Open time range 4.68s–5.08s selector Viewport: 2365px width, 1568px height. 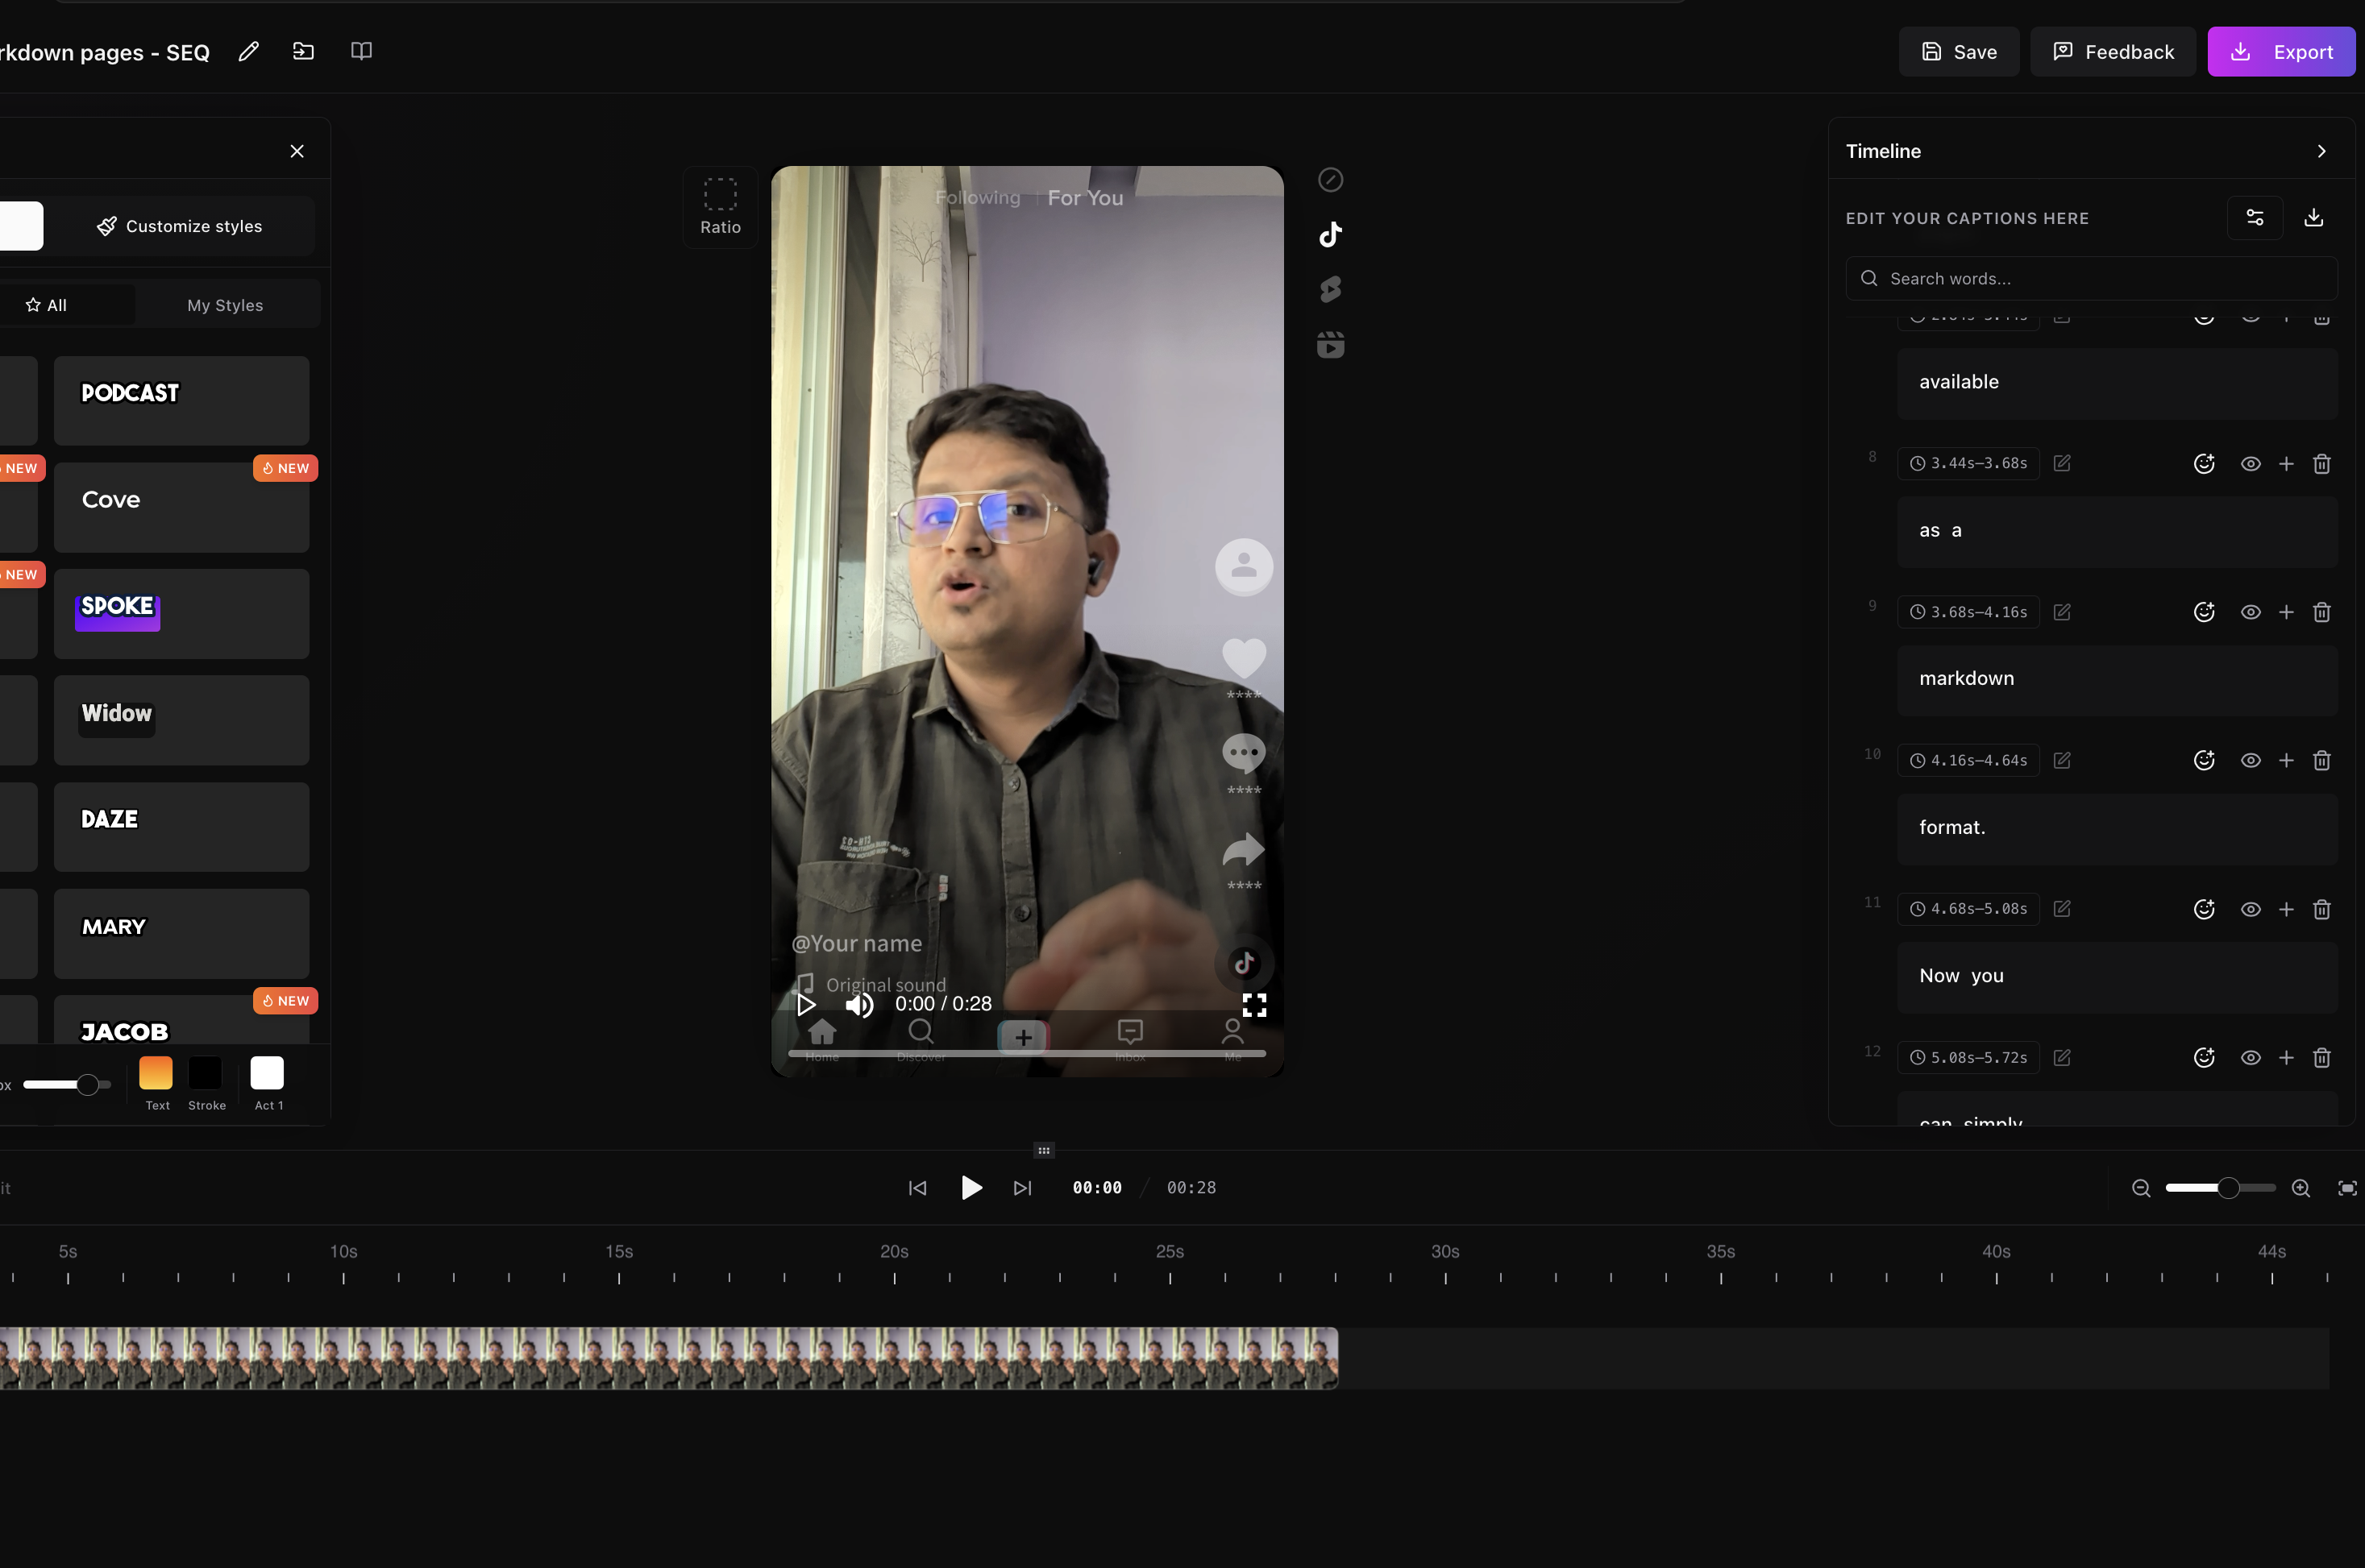(x=1968, y=909)
